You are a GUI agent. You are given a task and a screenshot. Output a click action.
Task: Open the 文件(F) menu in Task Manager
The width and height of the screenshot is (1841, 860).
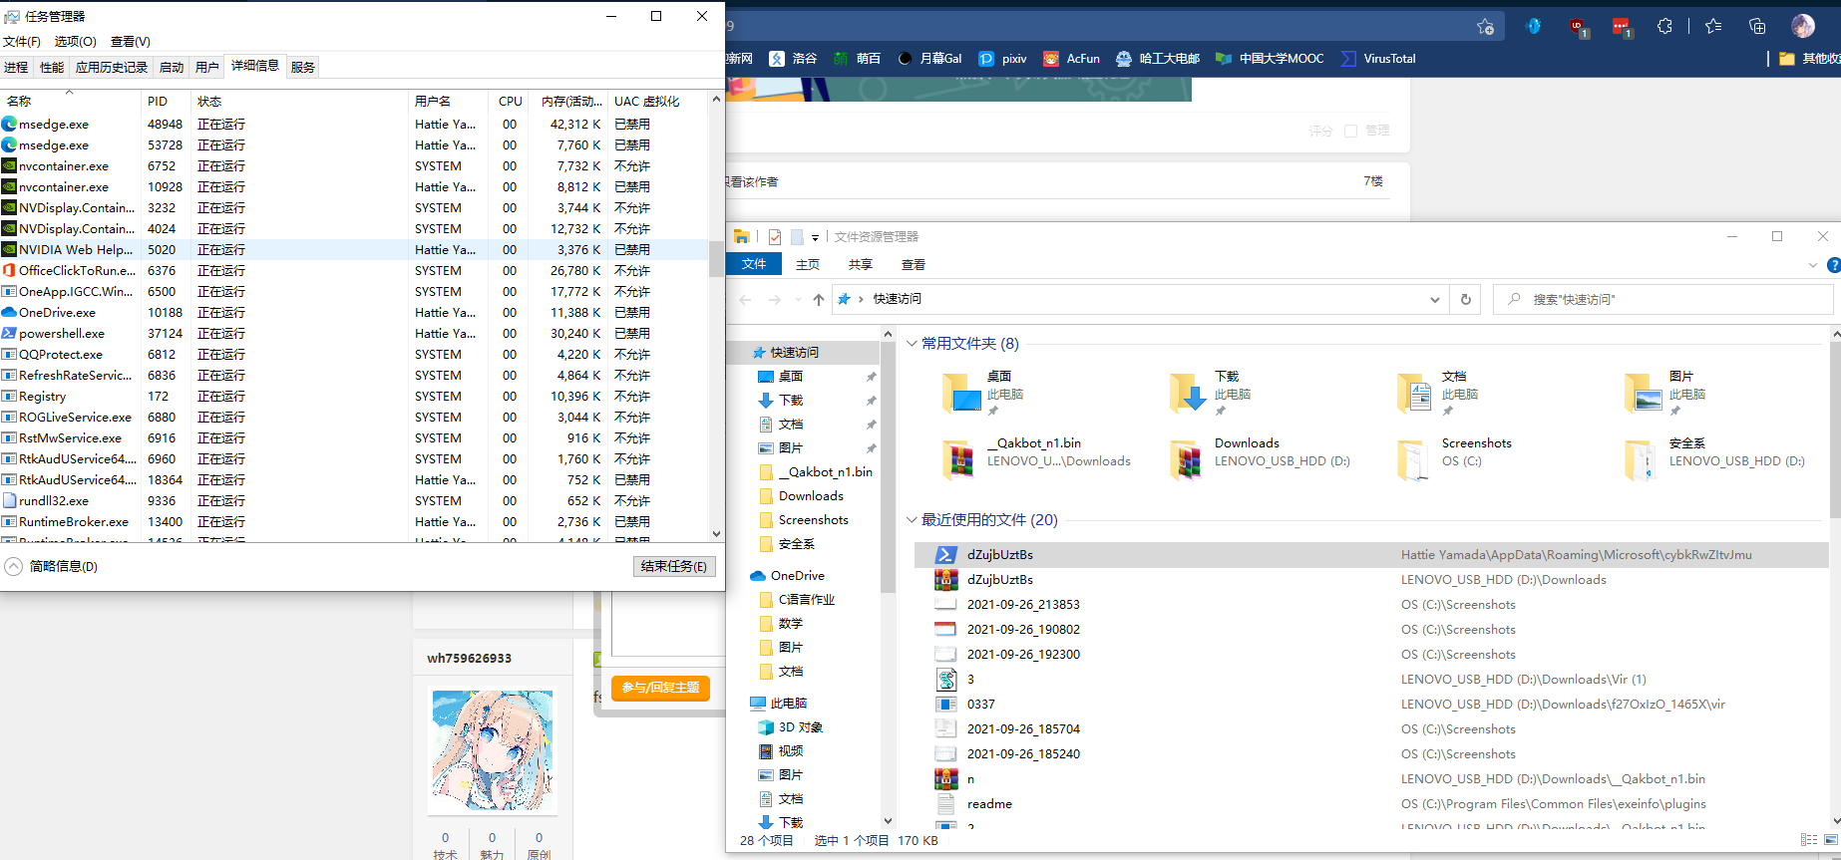pyautogui.click(x=22, y=42)
